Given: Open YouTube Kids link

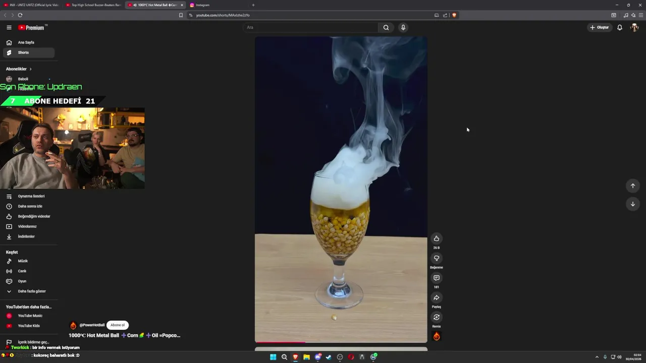Looking at the screenshot, I should 28,326.
